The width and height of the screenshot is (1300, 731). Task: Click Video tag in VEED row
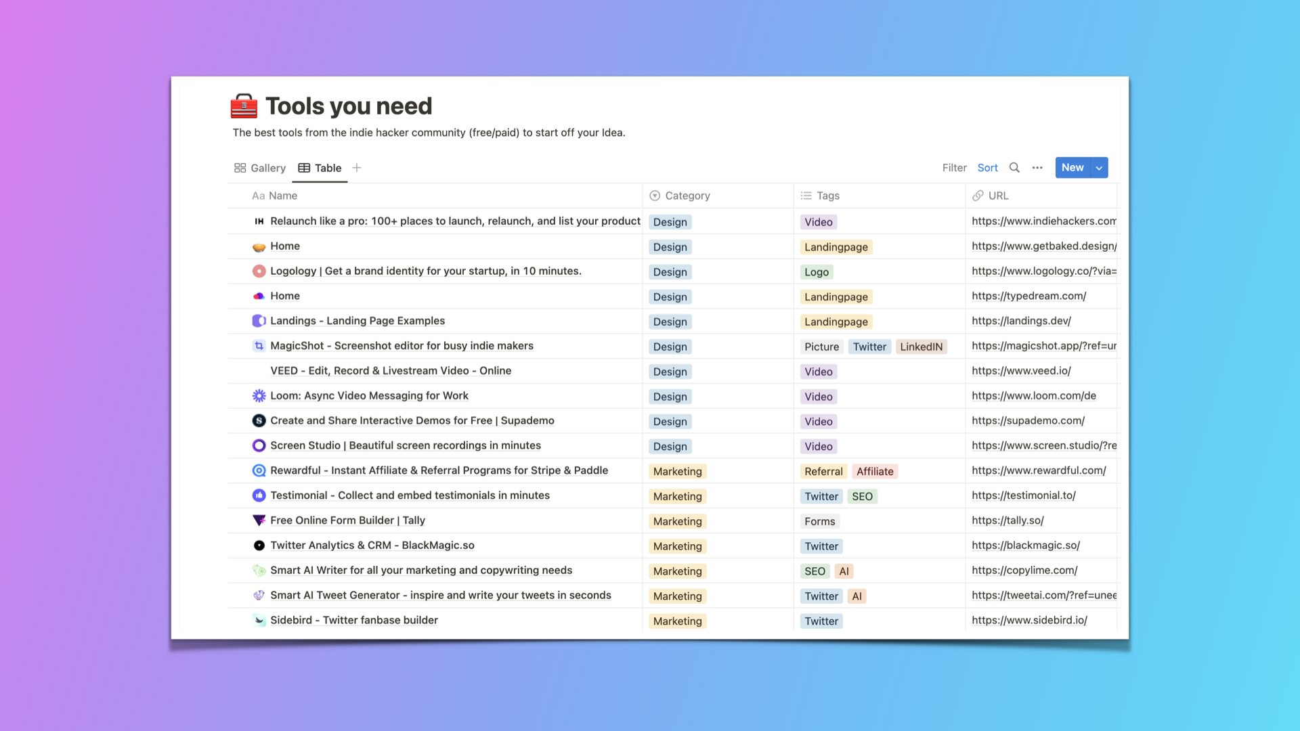[x=818, y=372]
